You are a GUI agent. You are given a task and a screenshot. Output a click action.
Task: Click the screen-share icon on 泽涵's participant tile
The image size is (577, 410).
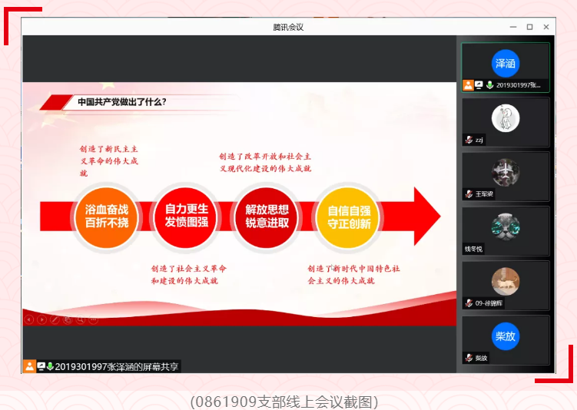click(479, 85)
